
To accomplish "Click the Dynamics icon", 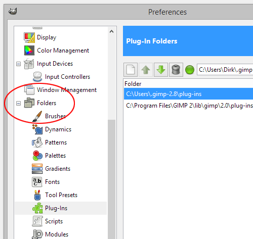I will 37,129.
